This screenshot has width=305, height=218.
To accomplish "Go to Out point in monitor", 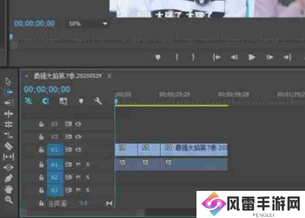I will 287,57.
